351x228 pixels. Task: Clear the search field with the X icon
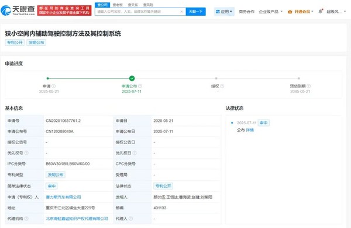pos(181,12)
